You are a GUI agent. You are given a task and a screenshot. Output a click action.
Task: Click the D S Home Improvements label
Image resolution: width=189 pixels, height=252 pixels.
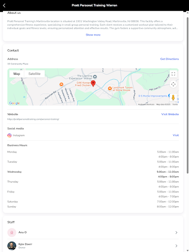click(153, 96)
